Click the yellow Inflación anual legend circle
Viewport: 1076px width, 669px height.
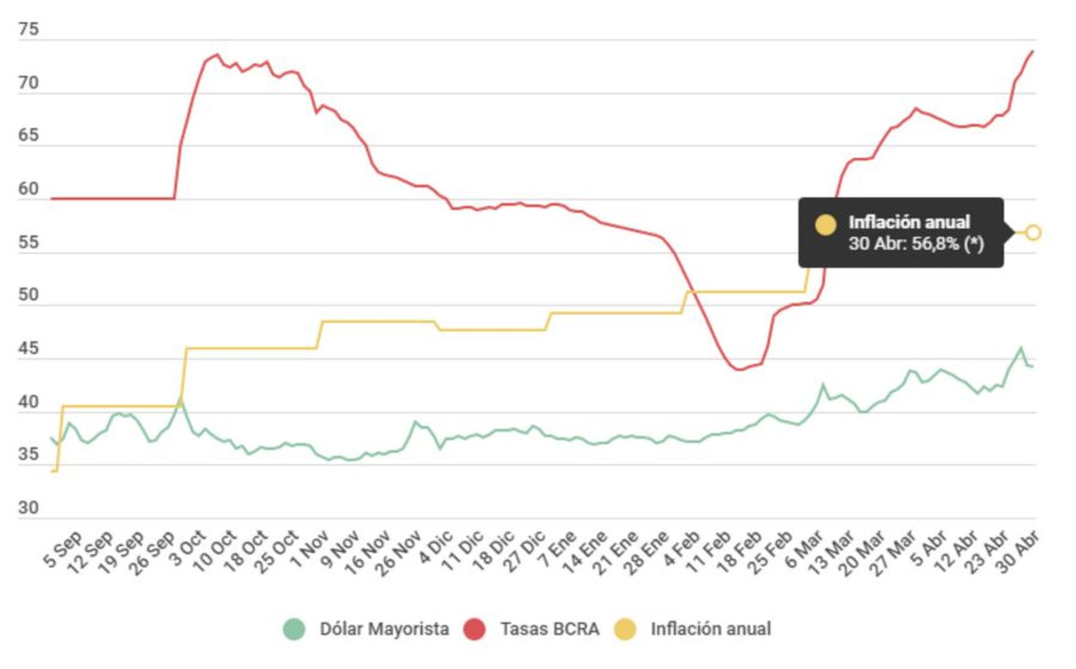(x=625, y=629)
